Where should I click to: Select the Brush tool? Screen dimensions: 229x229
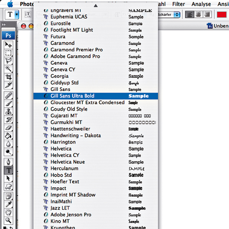coord(8,104)
